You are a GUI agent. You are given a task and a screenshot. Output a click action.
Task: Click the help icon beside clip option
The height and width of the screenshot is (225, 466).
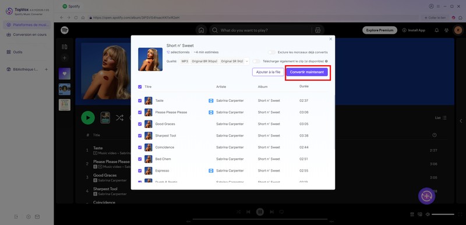coord(326,62)
